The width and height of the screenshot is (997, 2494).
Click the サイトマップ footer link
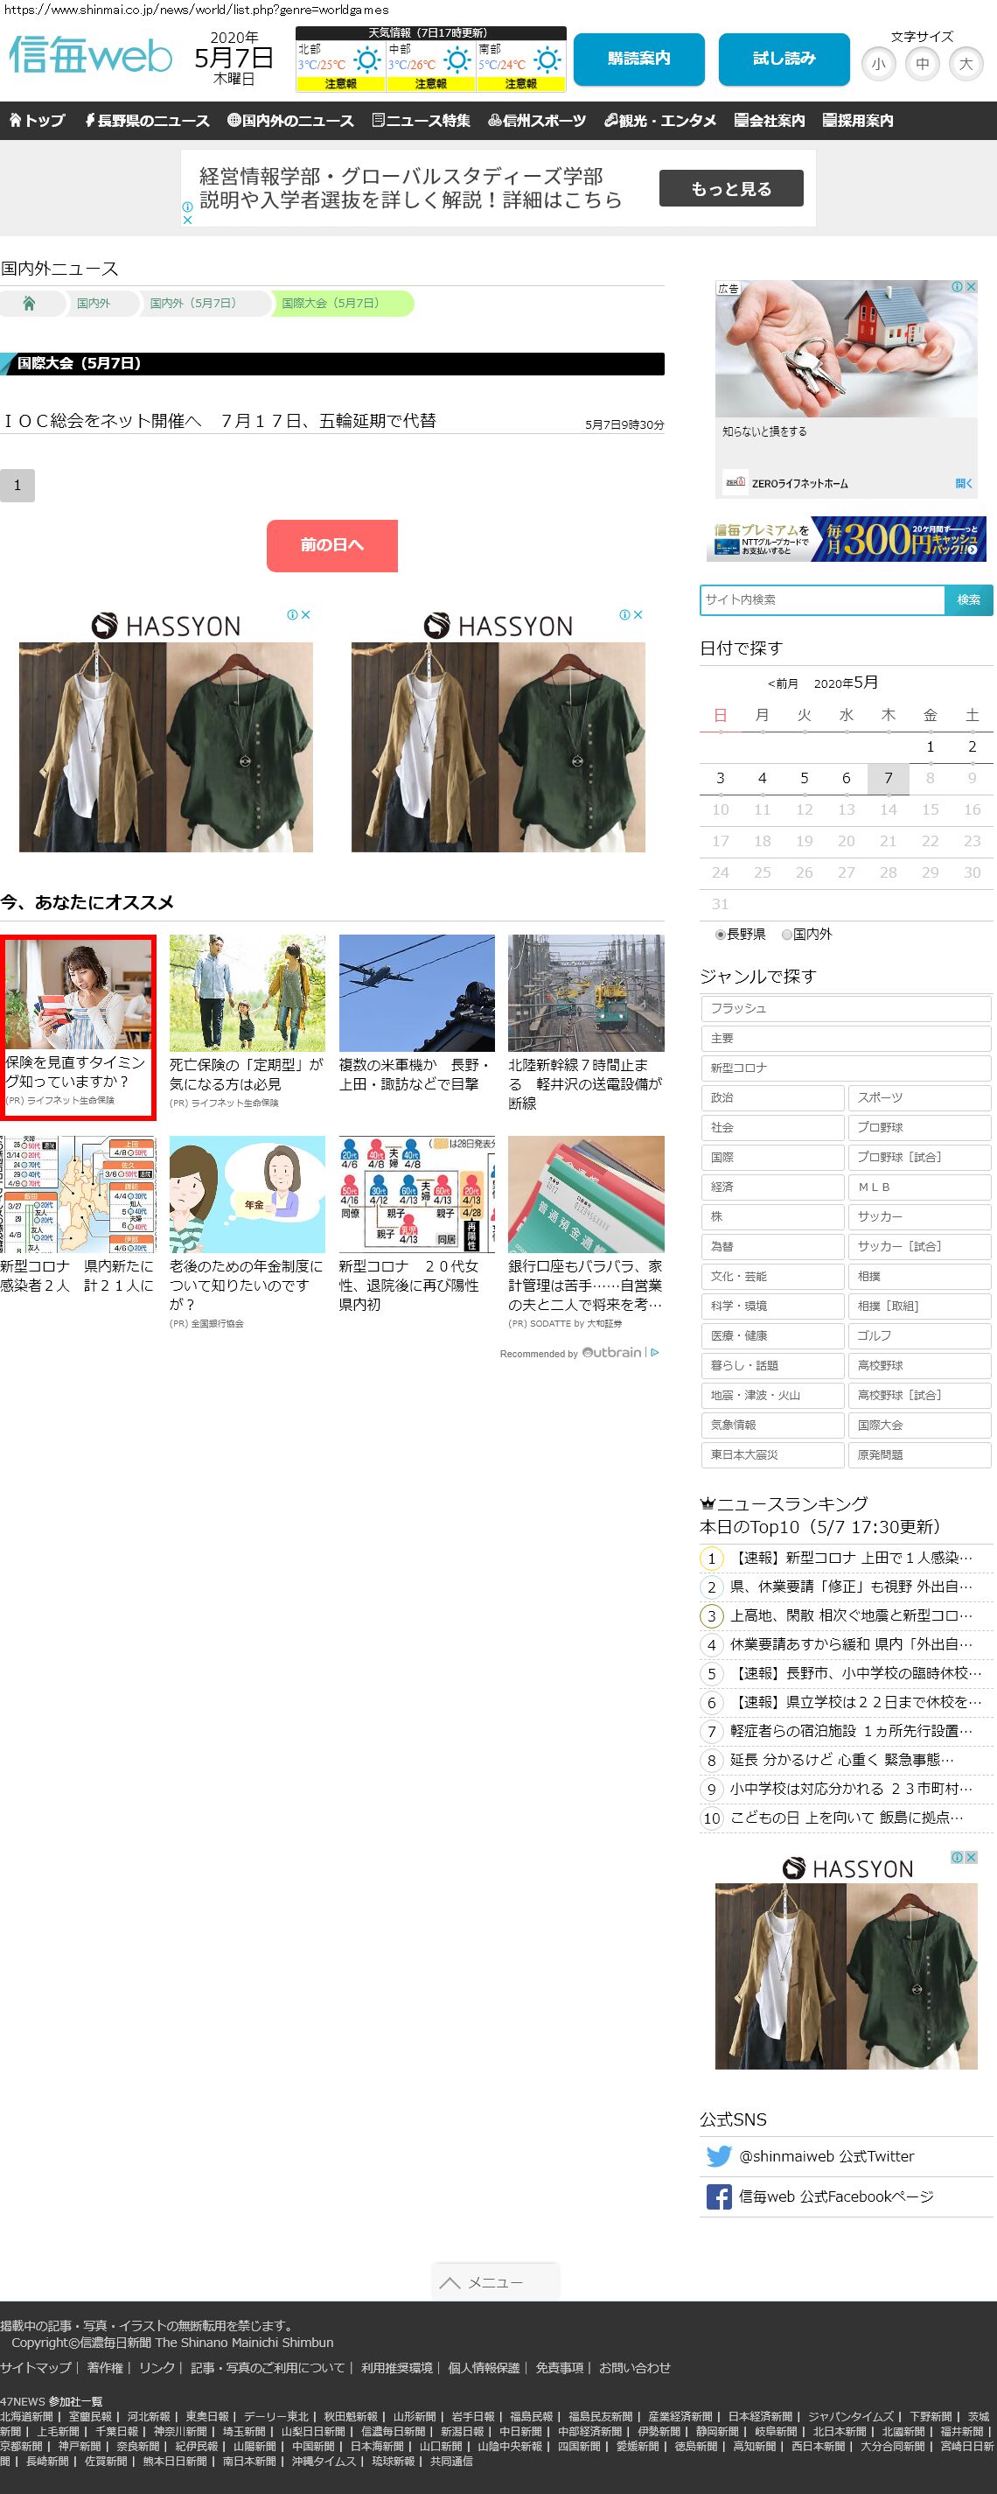coord(36,2367)
